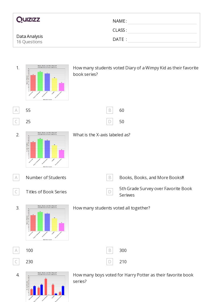Click the Quizizz logo
The width and height of the screenshot is (213, 302).
pos(28,19)
